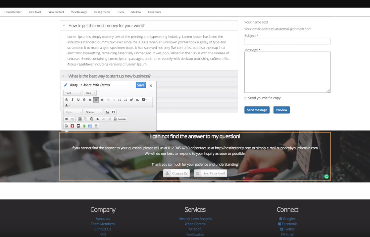This screenshot has width=370, height=237.
Task: Insert a bulleted list
Action: (x=120, y=100)
